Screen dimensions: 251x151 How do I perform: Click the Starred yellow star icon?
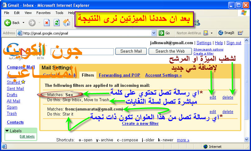[23, 82]
